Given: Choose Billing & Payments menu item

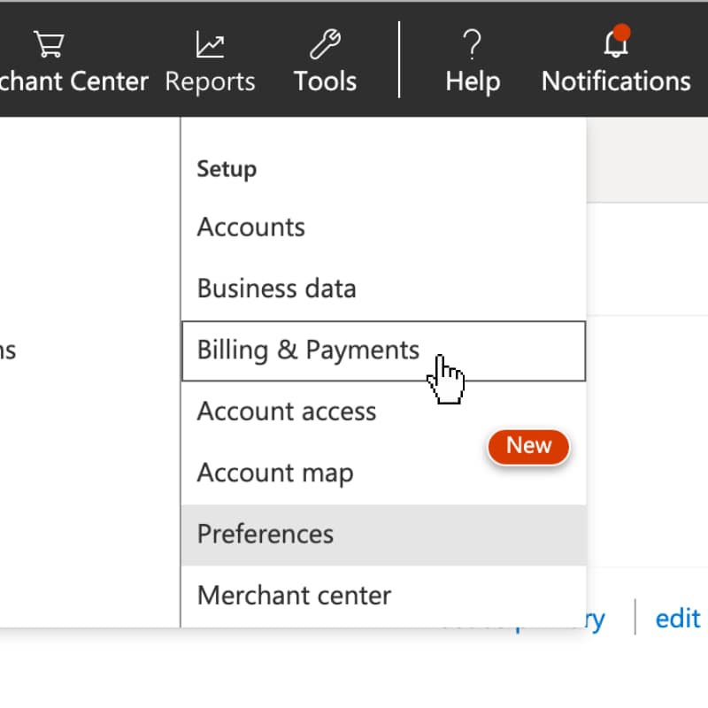Looking at the screenshot, I should click(x=308, y=350).
